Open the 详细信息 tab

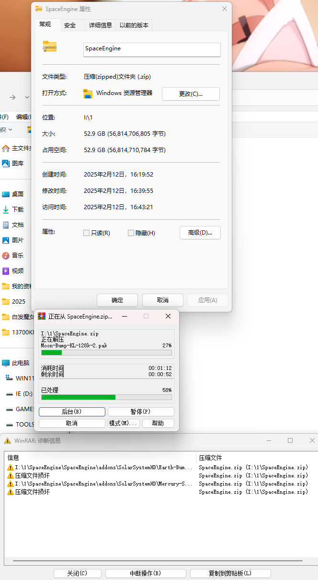point(101,25)
